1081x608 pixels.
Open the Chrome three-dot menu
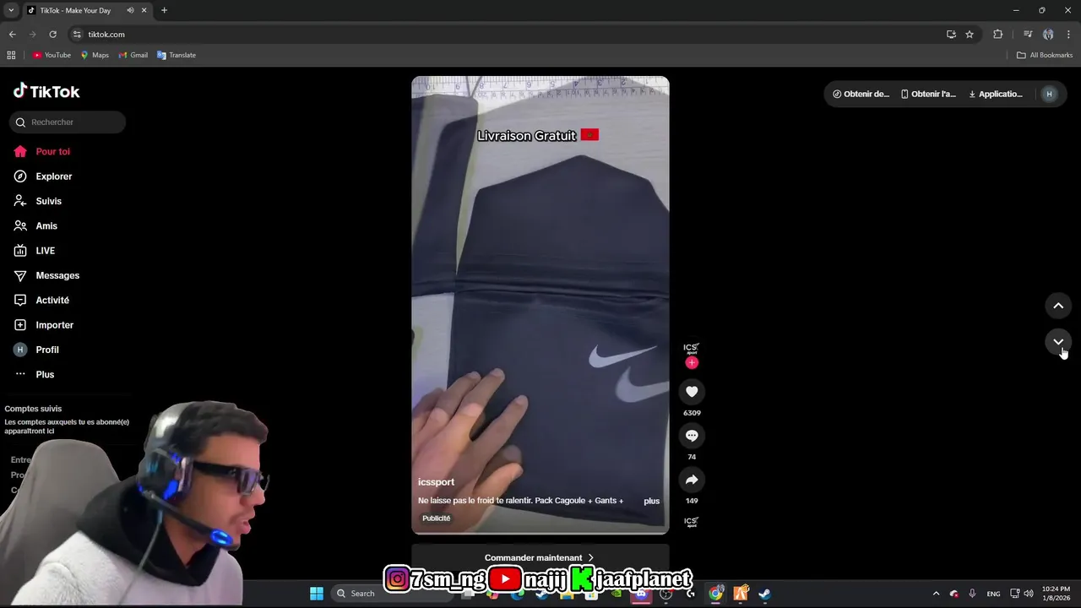[x=1068, y=34]
